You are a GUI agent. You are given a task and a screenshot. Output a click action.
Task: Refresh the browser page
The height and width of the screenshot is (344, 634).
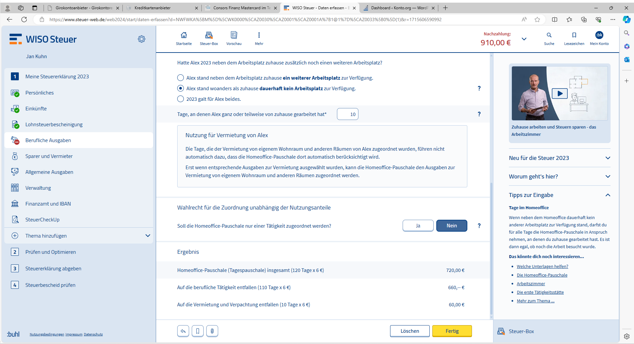click(24, 19)
